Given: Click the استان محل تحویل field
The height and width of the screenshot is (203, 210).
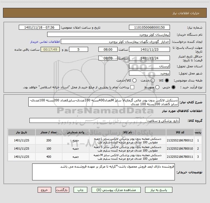Looking at the screenshot, I should click(149, 66).
